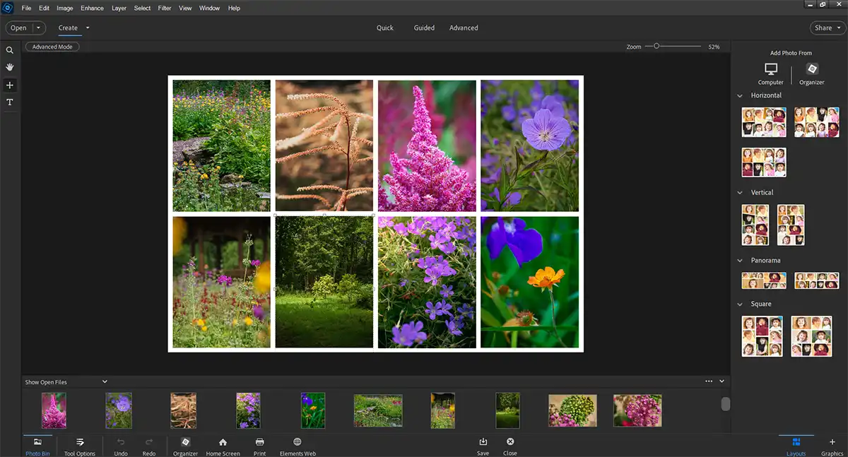This screenshot has height=457, width=848.
Task: Select the purple flower thumbnail in the Photo Bin
Action: pos(118,410)
